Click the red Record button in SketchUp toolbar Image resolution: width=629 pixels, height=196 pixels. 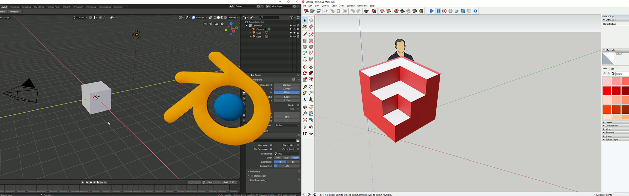click(x=444, y=11)
